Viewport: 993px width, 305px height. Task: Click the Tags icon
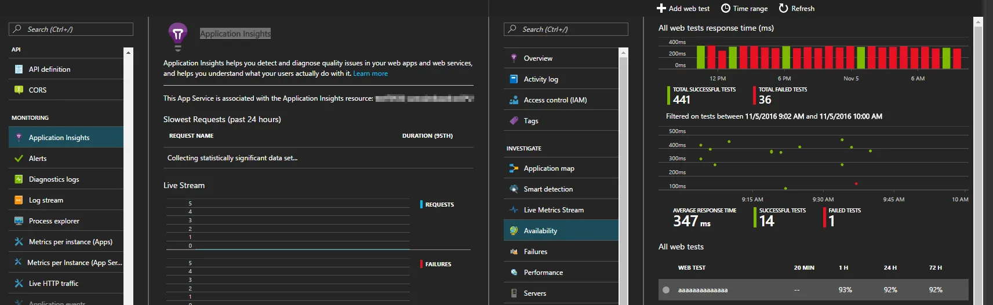[x=514, y=121]
